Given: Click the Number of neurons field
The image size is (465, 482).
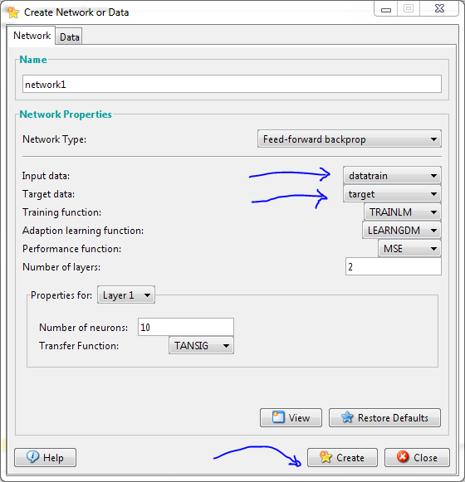Looking at the screenshot, I should pos(185,327).
